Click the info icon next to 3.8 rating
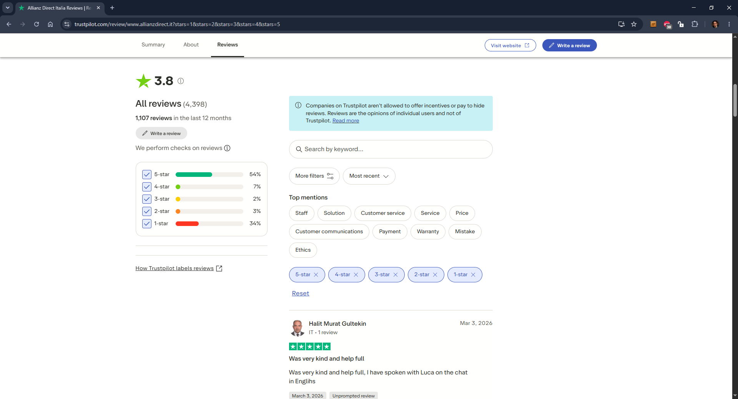738x399 pixels. (181, 81)
